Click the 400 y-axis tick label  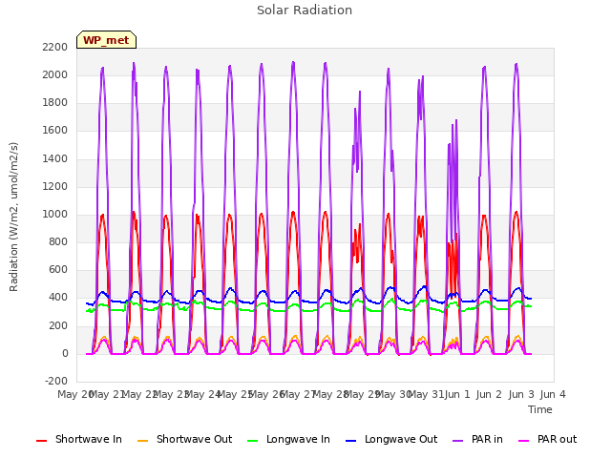point(58,297)
